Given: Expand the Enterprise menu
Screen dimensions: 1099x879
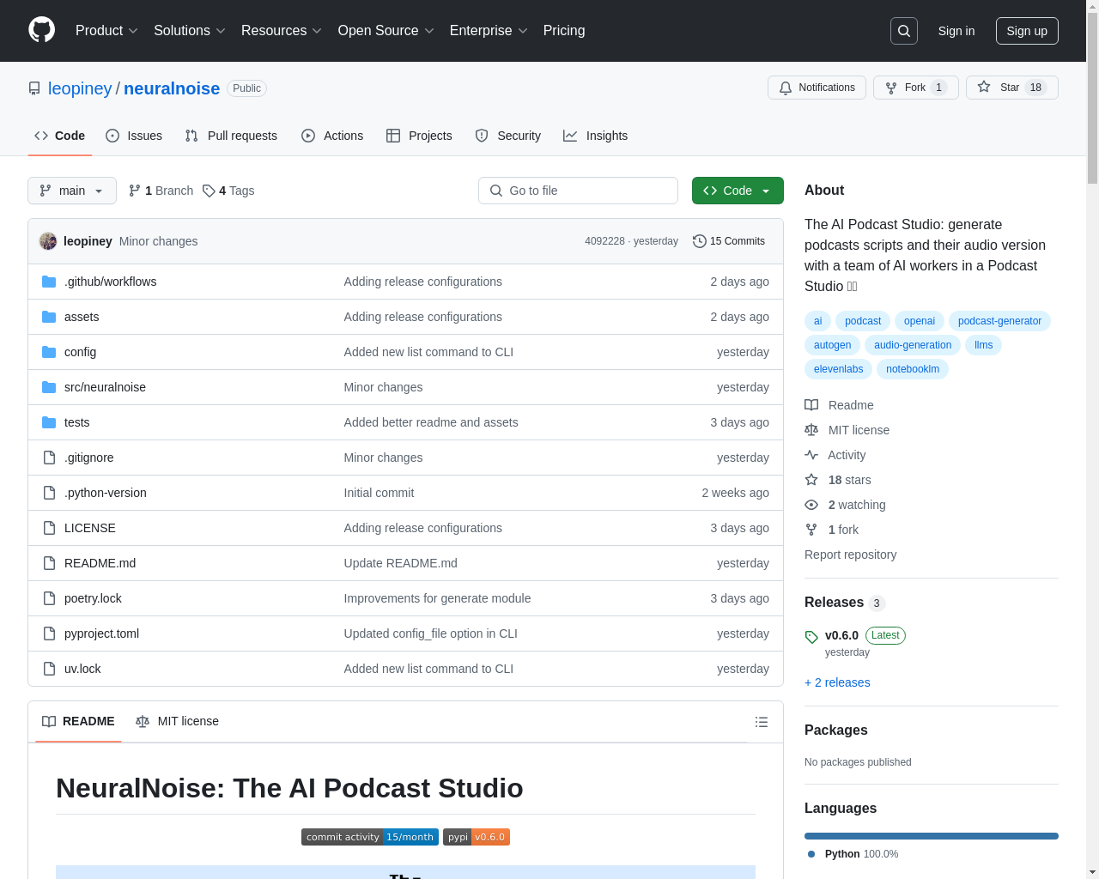Looking at the screenshot, I should (489, 31).
